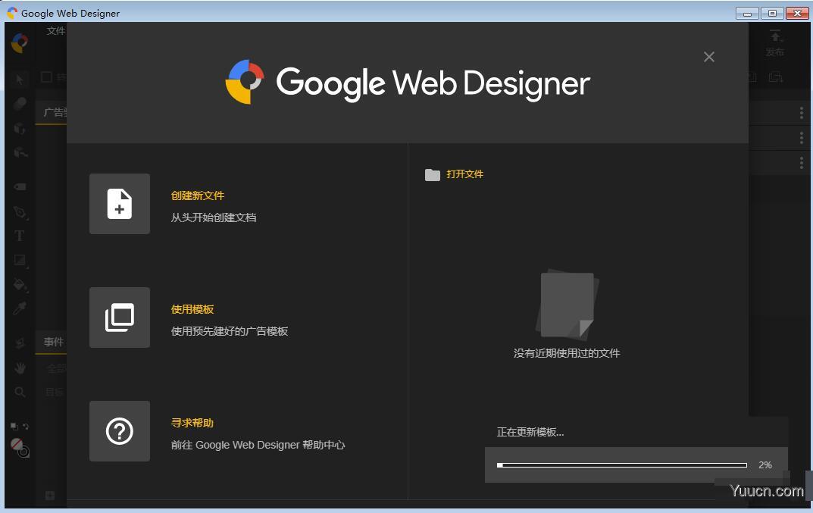Click the Google Web Designer logo in sidebar
The image size is (813, 513).
point(20,43)
